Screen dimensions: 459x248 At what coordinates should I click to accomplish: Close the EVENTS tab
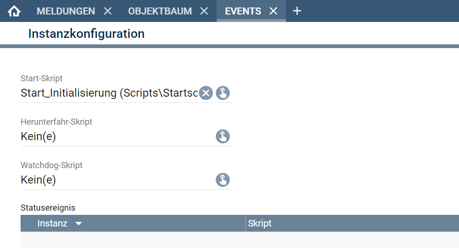(273, 11)
